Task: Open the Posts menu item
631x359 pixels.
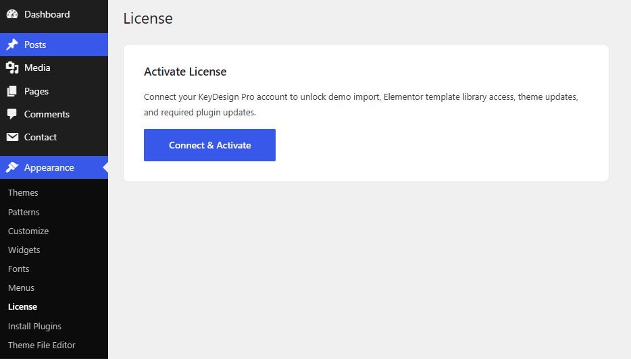Action: [x=54, y=45]
